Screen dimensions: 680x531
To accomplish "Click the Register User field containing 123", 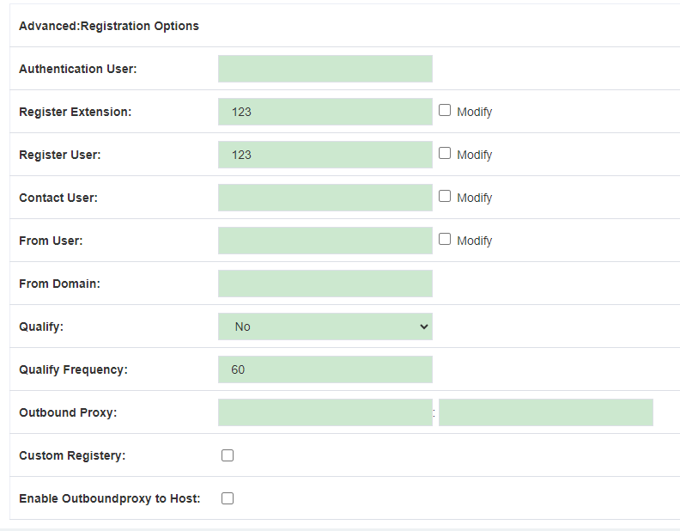I will (x=325, y=155).
